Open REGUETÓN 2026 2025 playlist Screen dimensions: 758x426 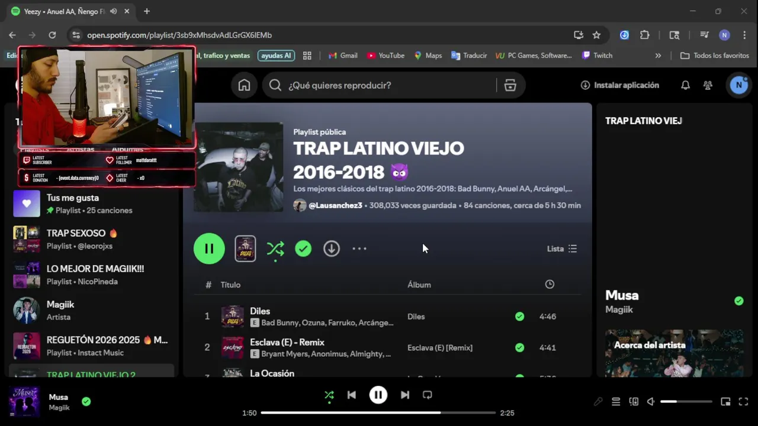(x=92, y=346)
